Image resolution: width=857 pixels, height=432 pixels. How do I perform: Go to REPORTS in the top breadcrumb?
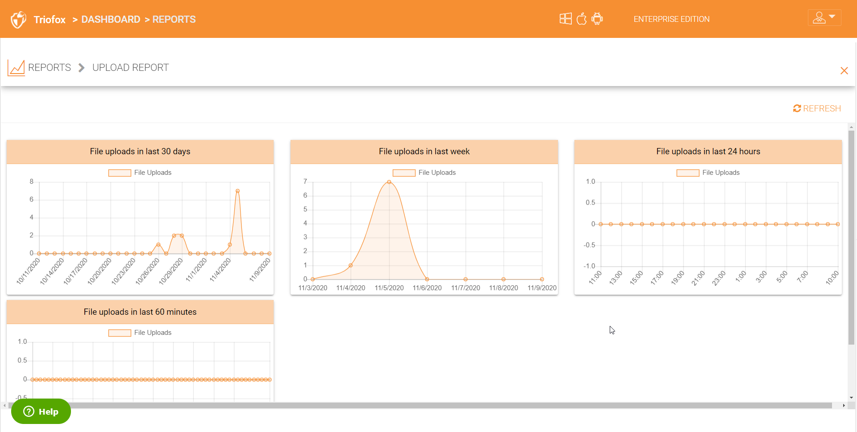tap(174, 19)
